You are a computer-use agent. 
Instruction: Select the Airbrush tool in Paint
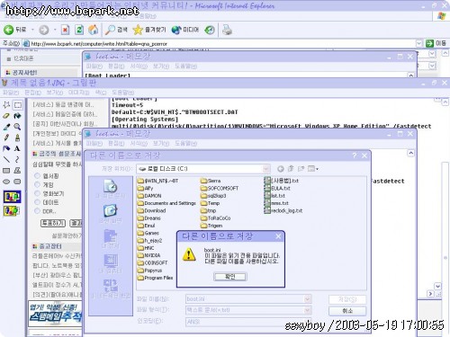[6, 148]
